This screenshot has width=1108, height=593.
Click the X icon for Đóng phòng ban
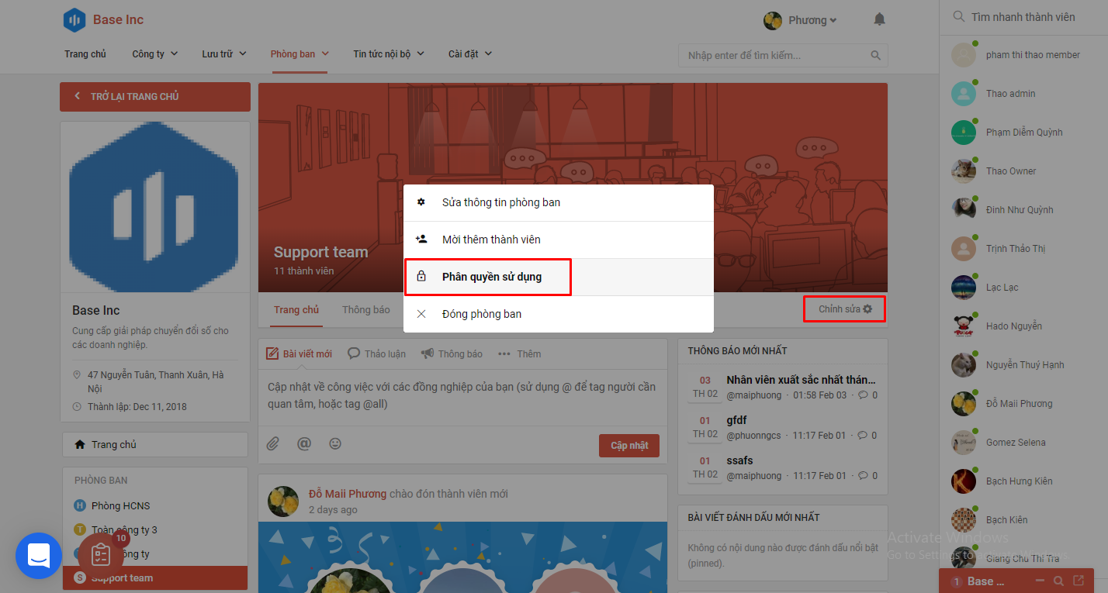[421, 314]
